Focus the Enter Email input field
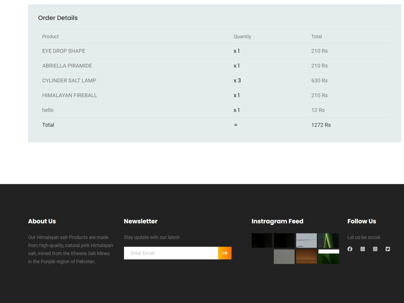The width and height of the screenshot is (404, 303). point(171,253)
